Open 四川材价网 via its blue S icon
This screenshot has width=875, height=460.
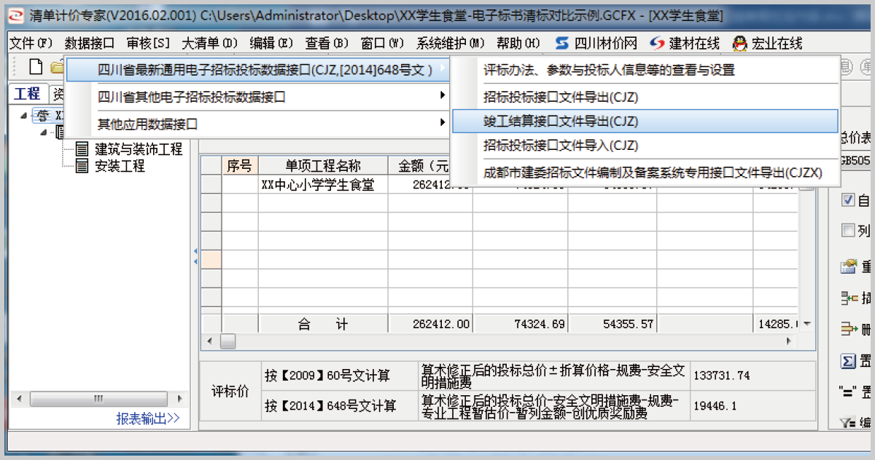click(x=562, y=44)
